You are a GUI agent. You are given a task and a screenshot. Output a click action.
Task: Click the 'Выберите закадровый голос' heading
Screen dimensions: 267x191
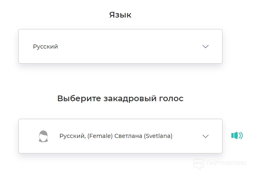(120, 98)
